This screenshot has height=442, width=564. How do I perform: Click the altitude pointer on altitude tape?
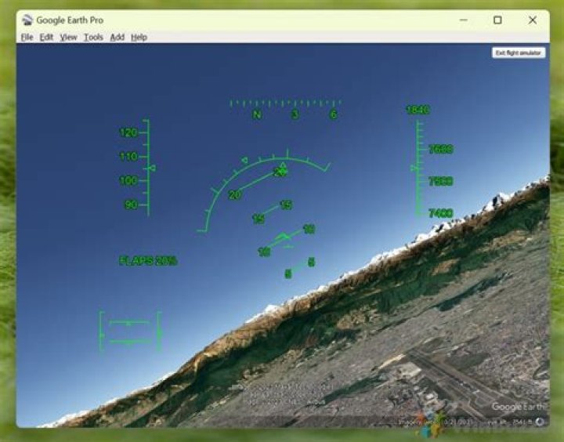(414, 168)
